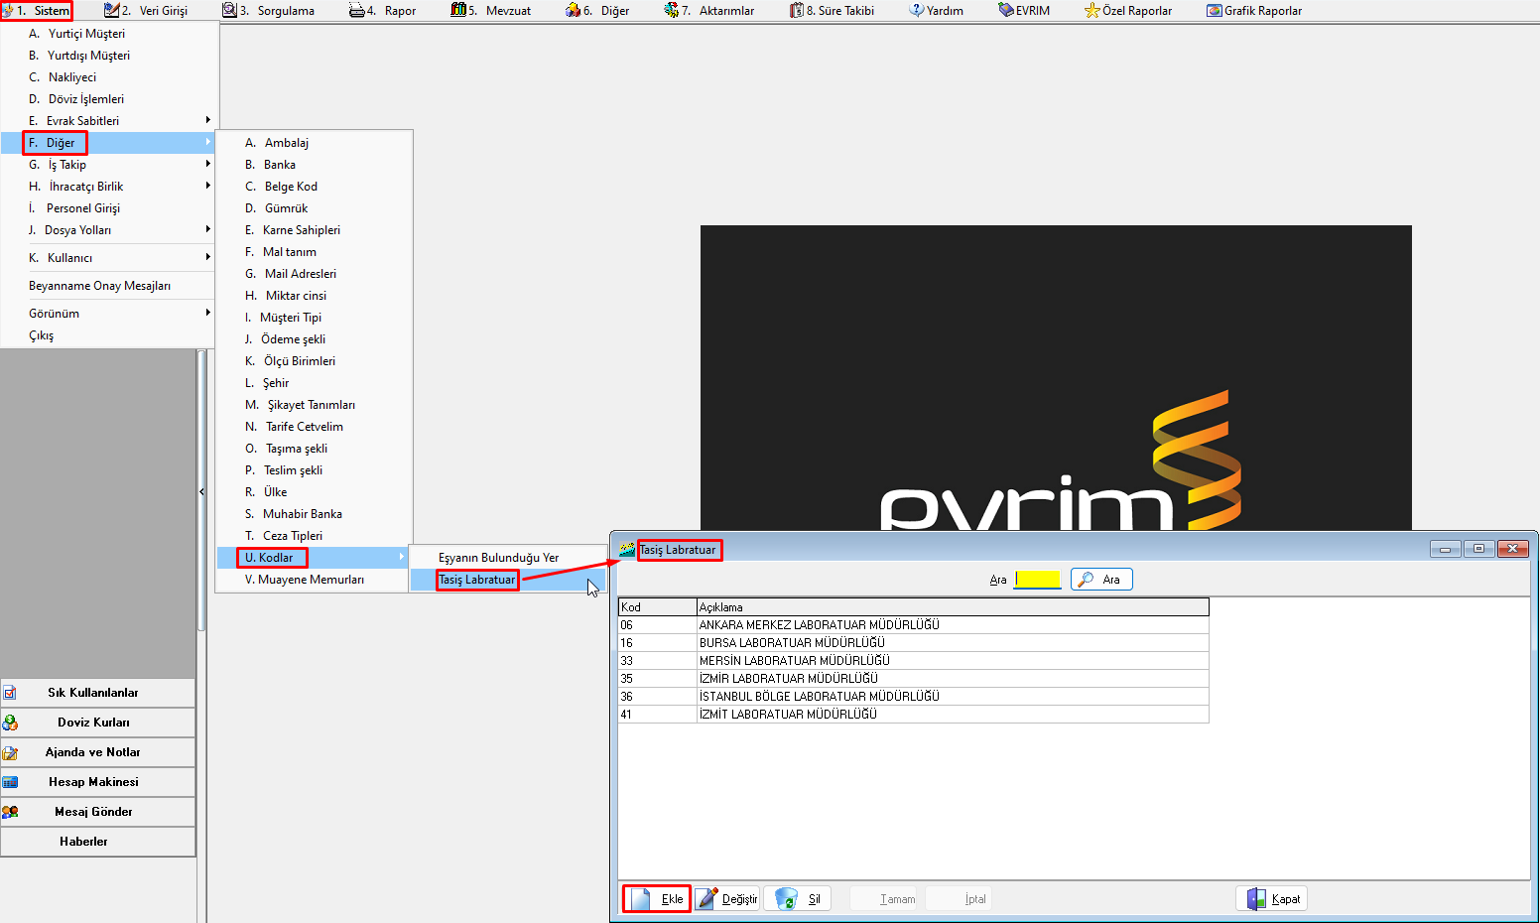Select row MERSİN LABORATUAR MÜDÜRLÜĞÜ
This screenshot has height=923, width=1540.
(x=913, y=661)
